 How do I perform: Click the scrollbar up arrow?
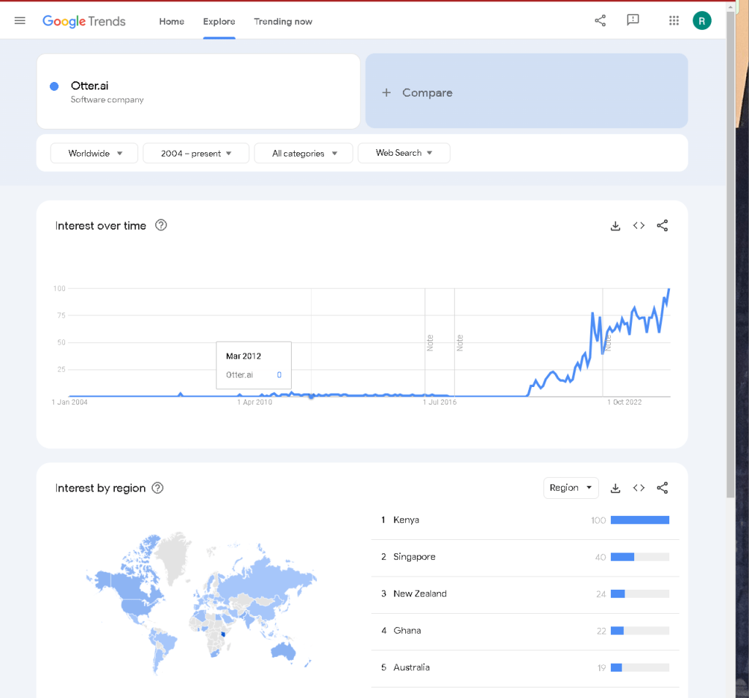(731, 7)
